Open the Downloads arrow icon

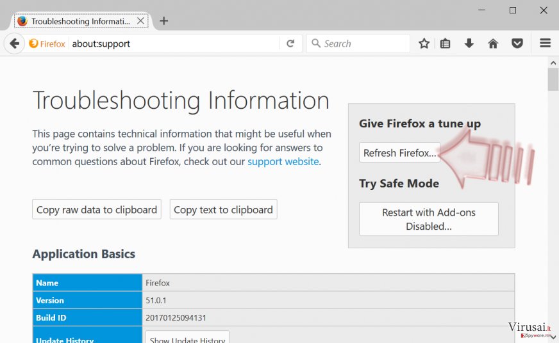point(469,44)
